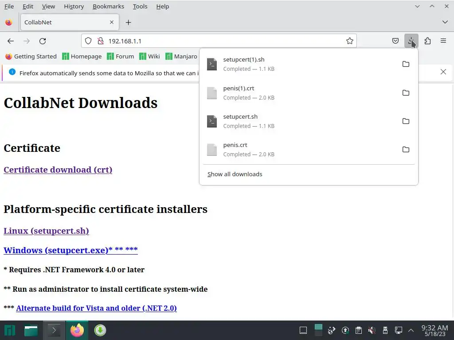
Task: Open the penis(1).crt download entry
Action: [x=300, y=93]
